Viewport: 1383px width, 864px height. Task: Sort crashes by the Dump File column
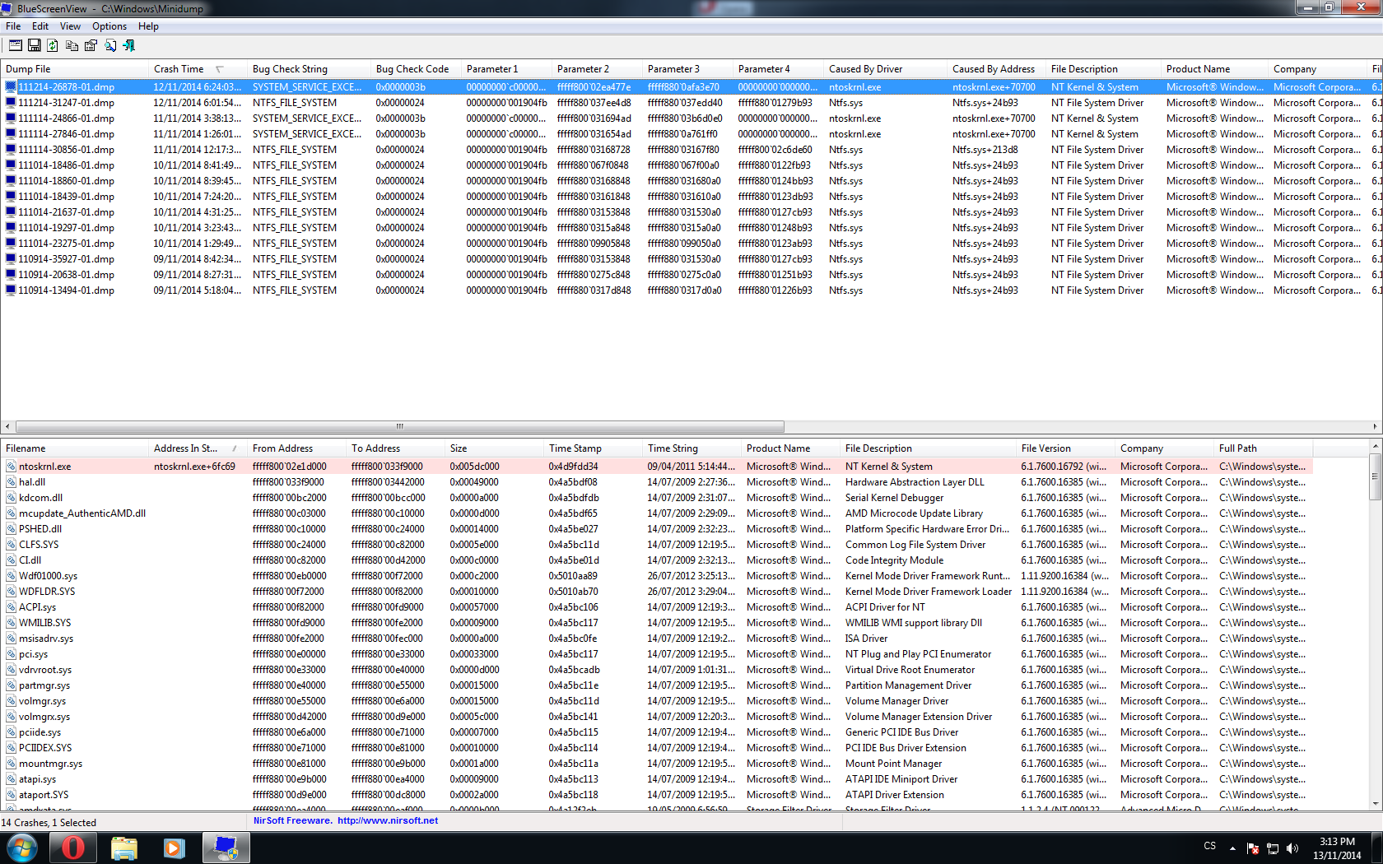tap(74, 69)
